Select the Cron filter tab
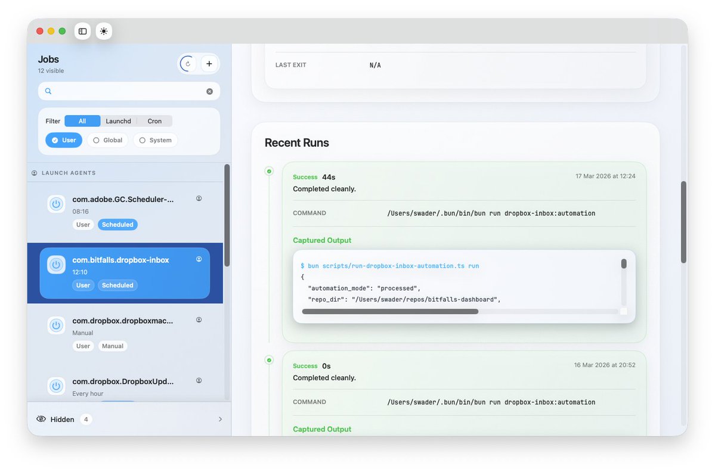 (154, 121)
